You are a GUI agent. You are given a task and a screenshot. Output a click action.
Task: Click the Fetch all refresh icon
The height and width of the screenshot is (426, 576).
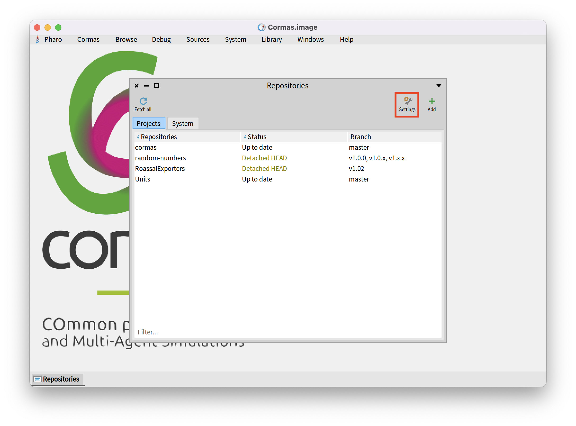click(x=143, y=101)
